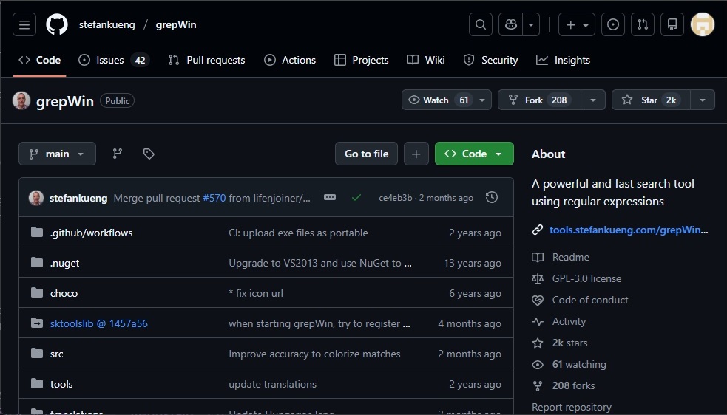Viewport: 727px width, 415px height.
Task: Open Copilot chat icon
Action: pyautogui.click(x=511, y=24)
